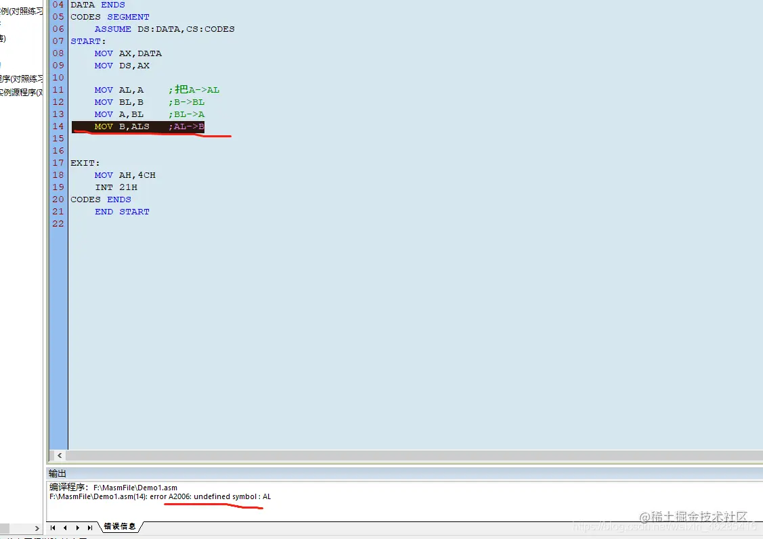Screen dimensions: 763x539
Task: Select tree item 实例源程序 in left panel
Action: coord(22,93)
